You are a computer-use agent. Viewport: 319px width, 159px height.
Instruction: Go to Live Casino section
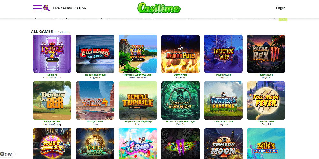[x=63, y=8]
